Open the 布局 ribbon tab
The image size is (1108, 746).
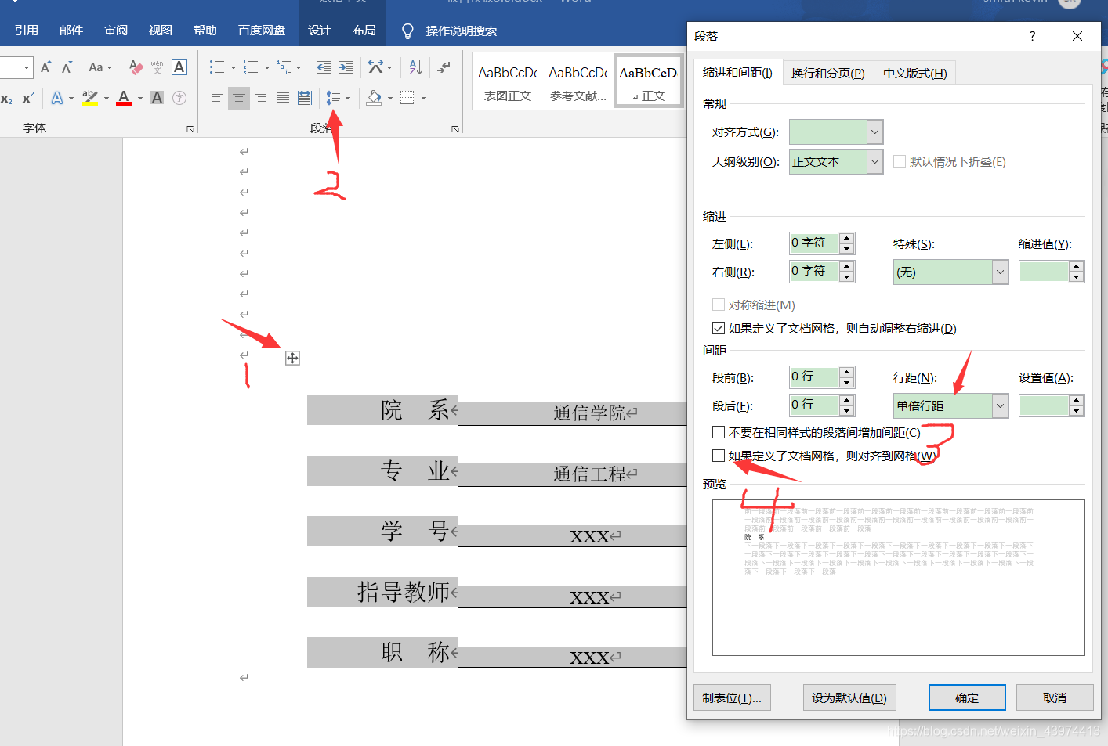(364, 31)
